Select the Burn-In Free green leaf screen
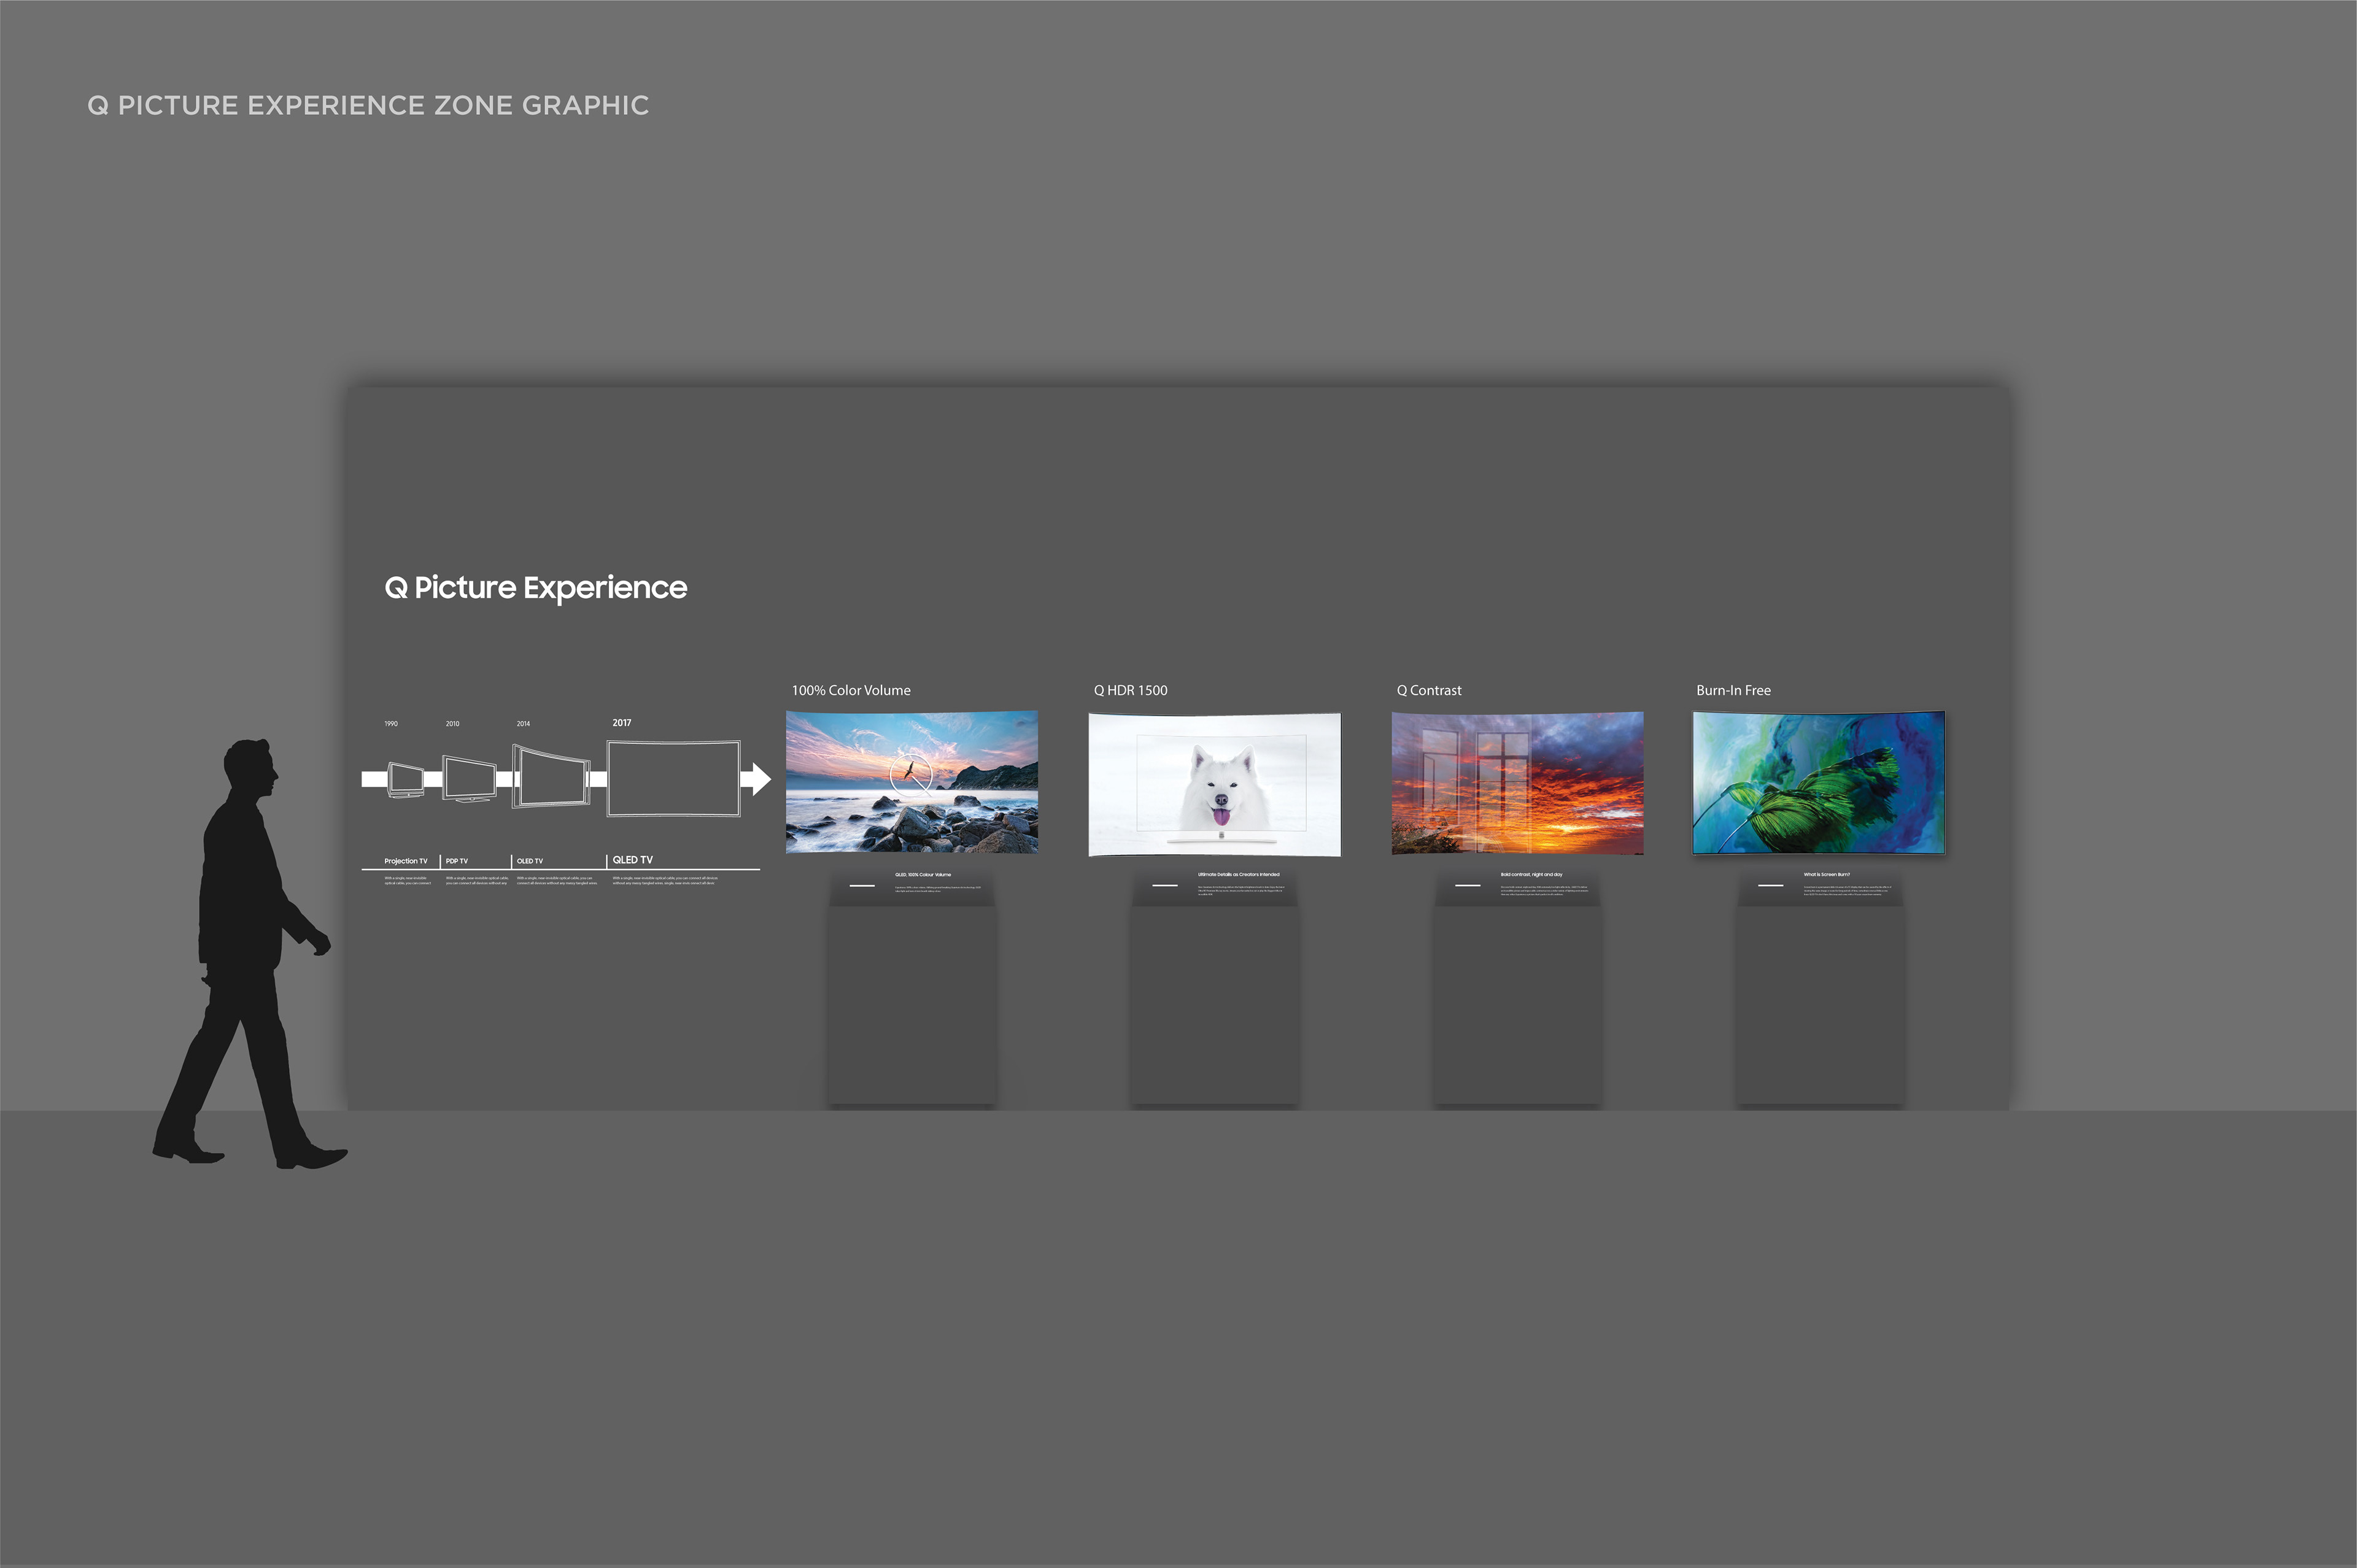The width and height of the screenshot is (2357, 1568). 1818,783
